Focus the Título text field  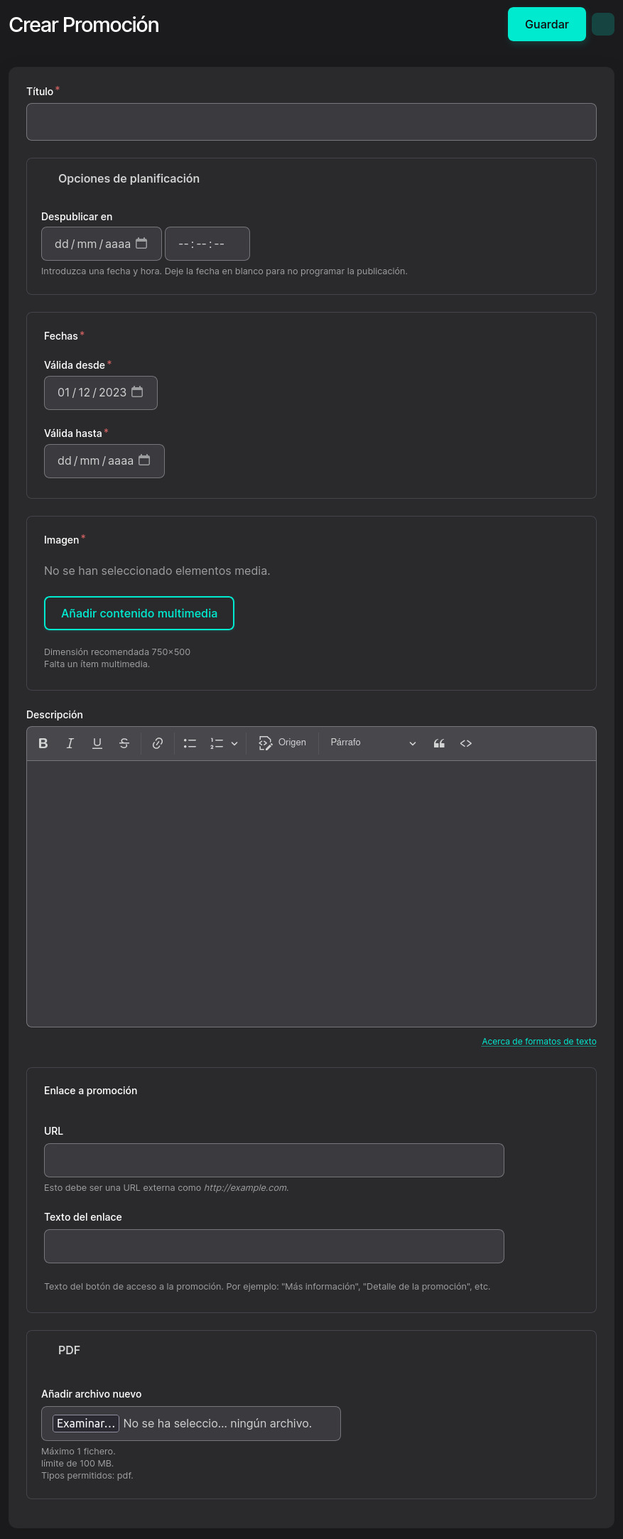(311, 122)
